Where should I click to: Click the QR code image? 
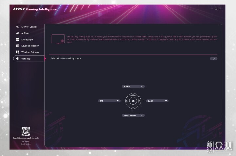(x=26, y=131)
